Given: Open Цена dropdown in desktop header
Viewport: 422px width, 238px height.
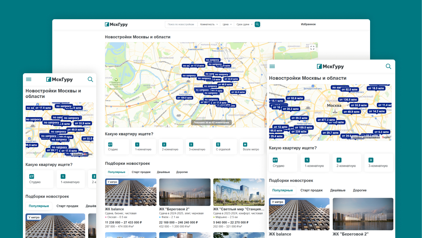Looking at the screenshot, I should 227,24.
